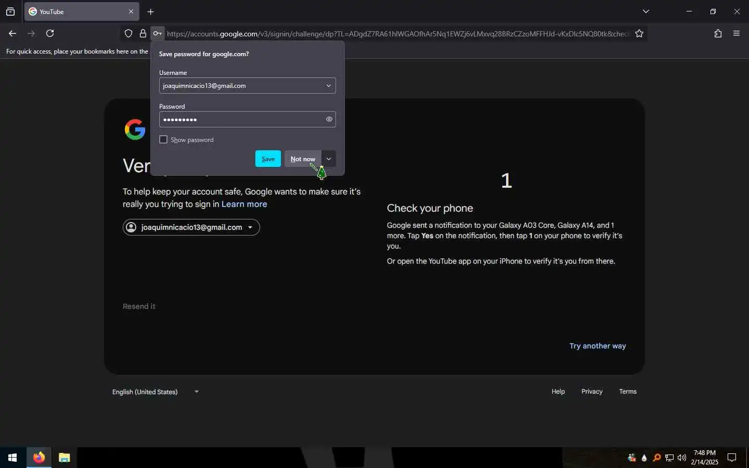Screen dimensions: 749x468
Task: Open the Learn more link
Action: (x=244, y=204)
